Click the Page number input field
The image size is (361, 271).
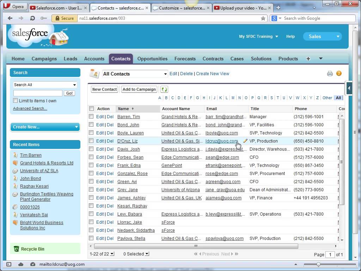330,254
